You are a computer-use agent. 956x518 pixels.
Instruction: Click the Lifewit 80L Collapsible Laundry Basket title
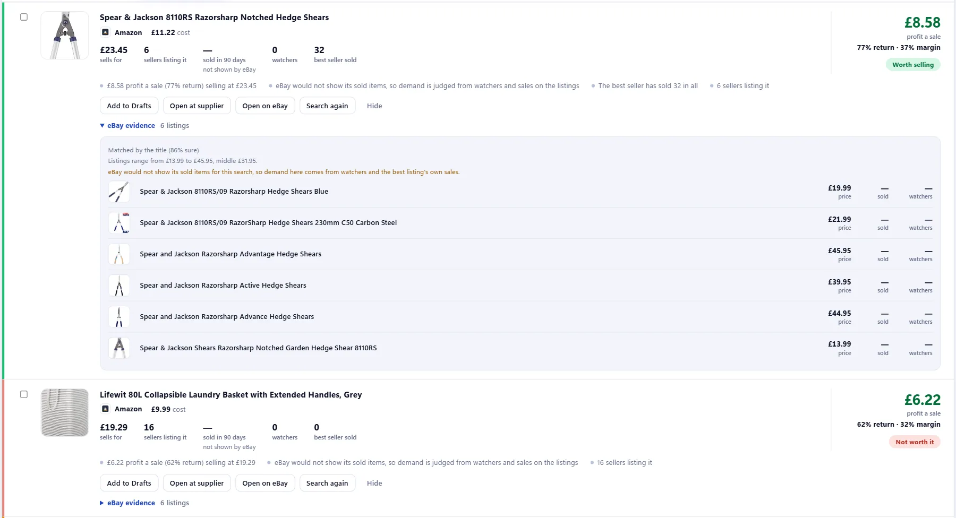231,395
